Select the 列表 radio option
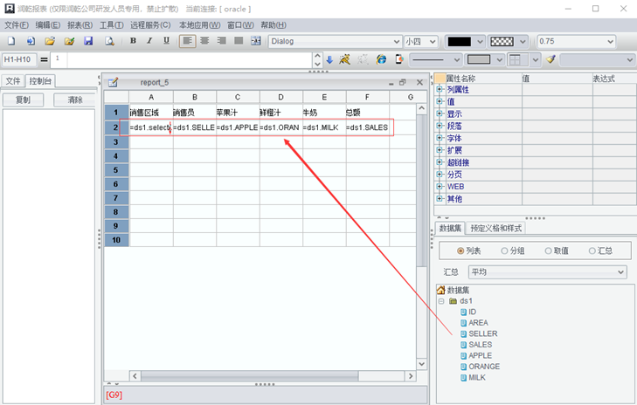This screenshot has height=405, width=637. 460,251
